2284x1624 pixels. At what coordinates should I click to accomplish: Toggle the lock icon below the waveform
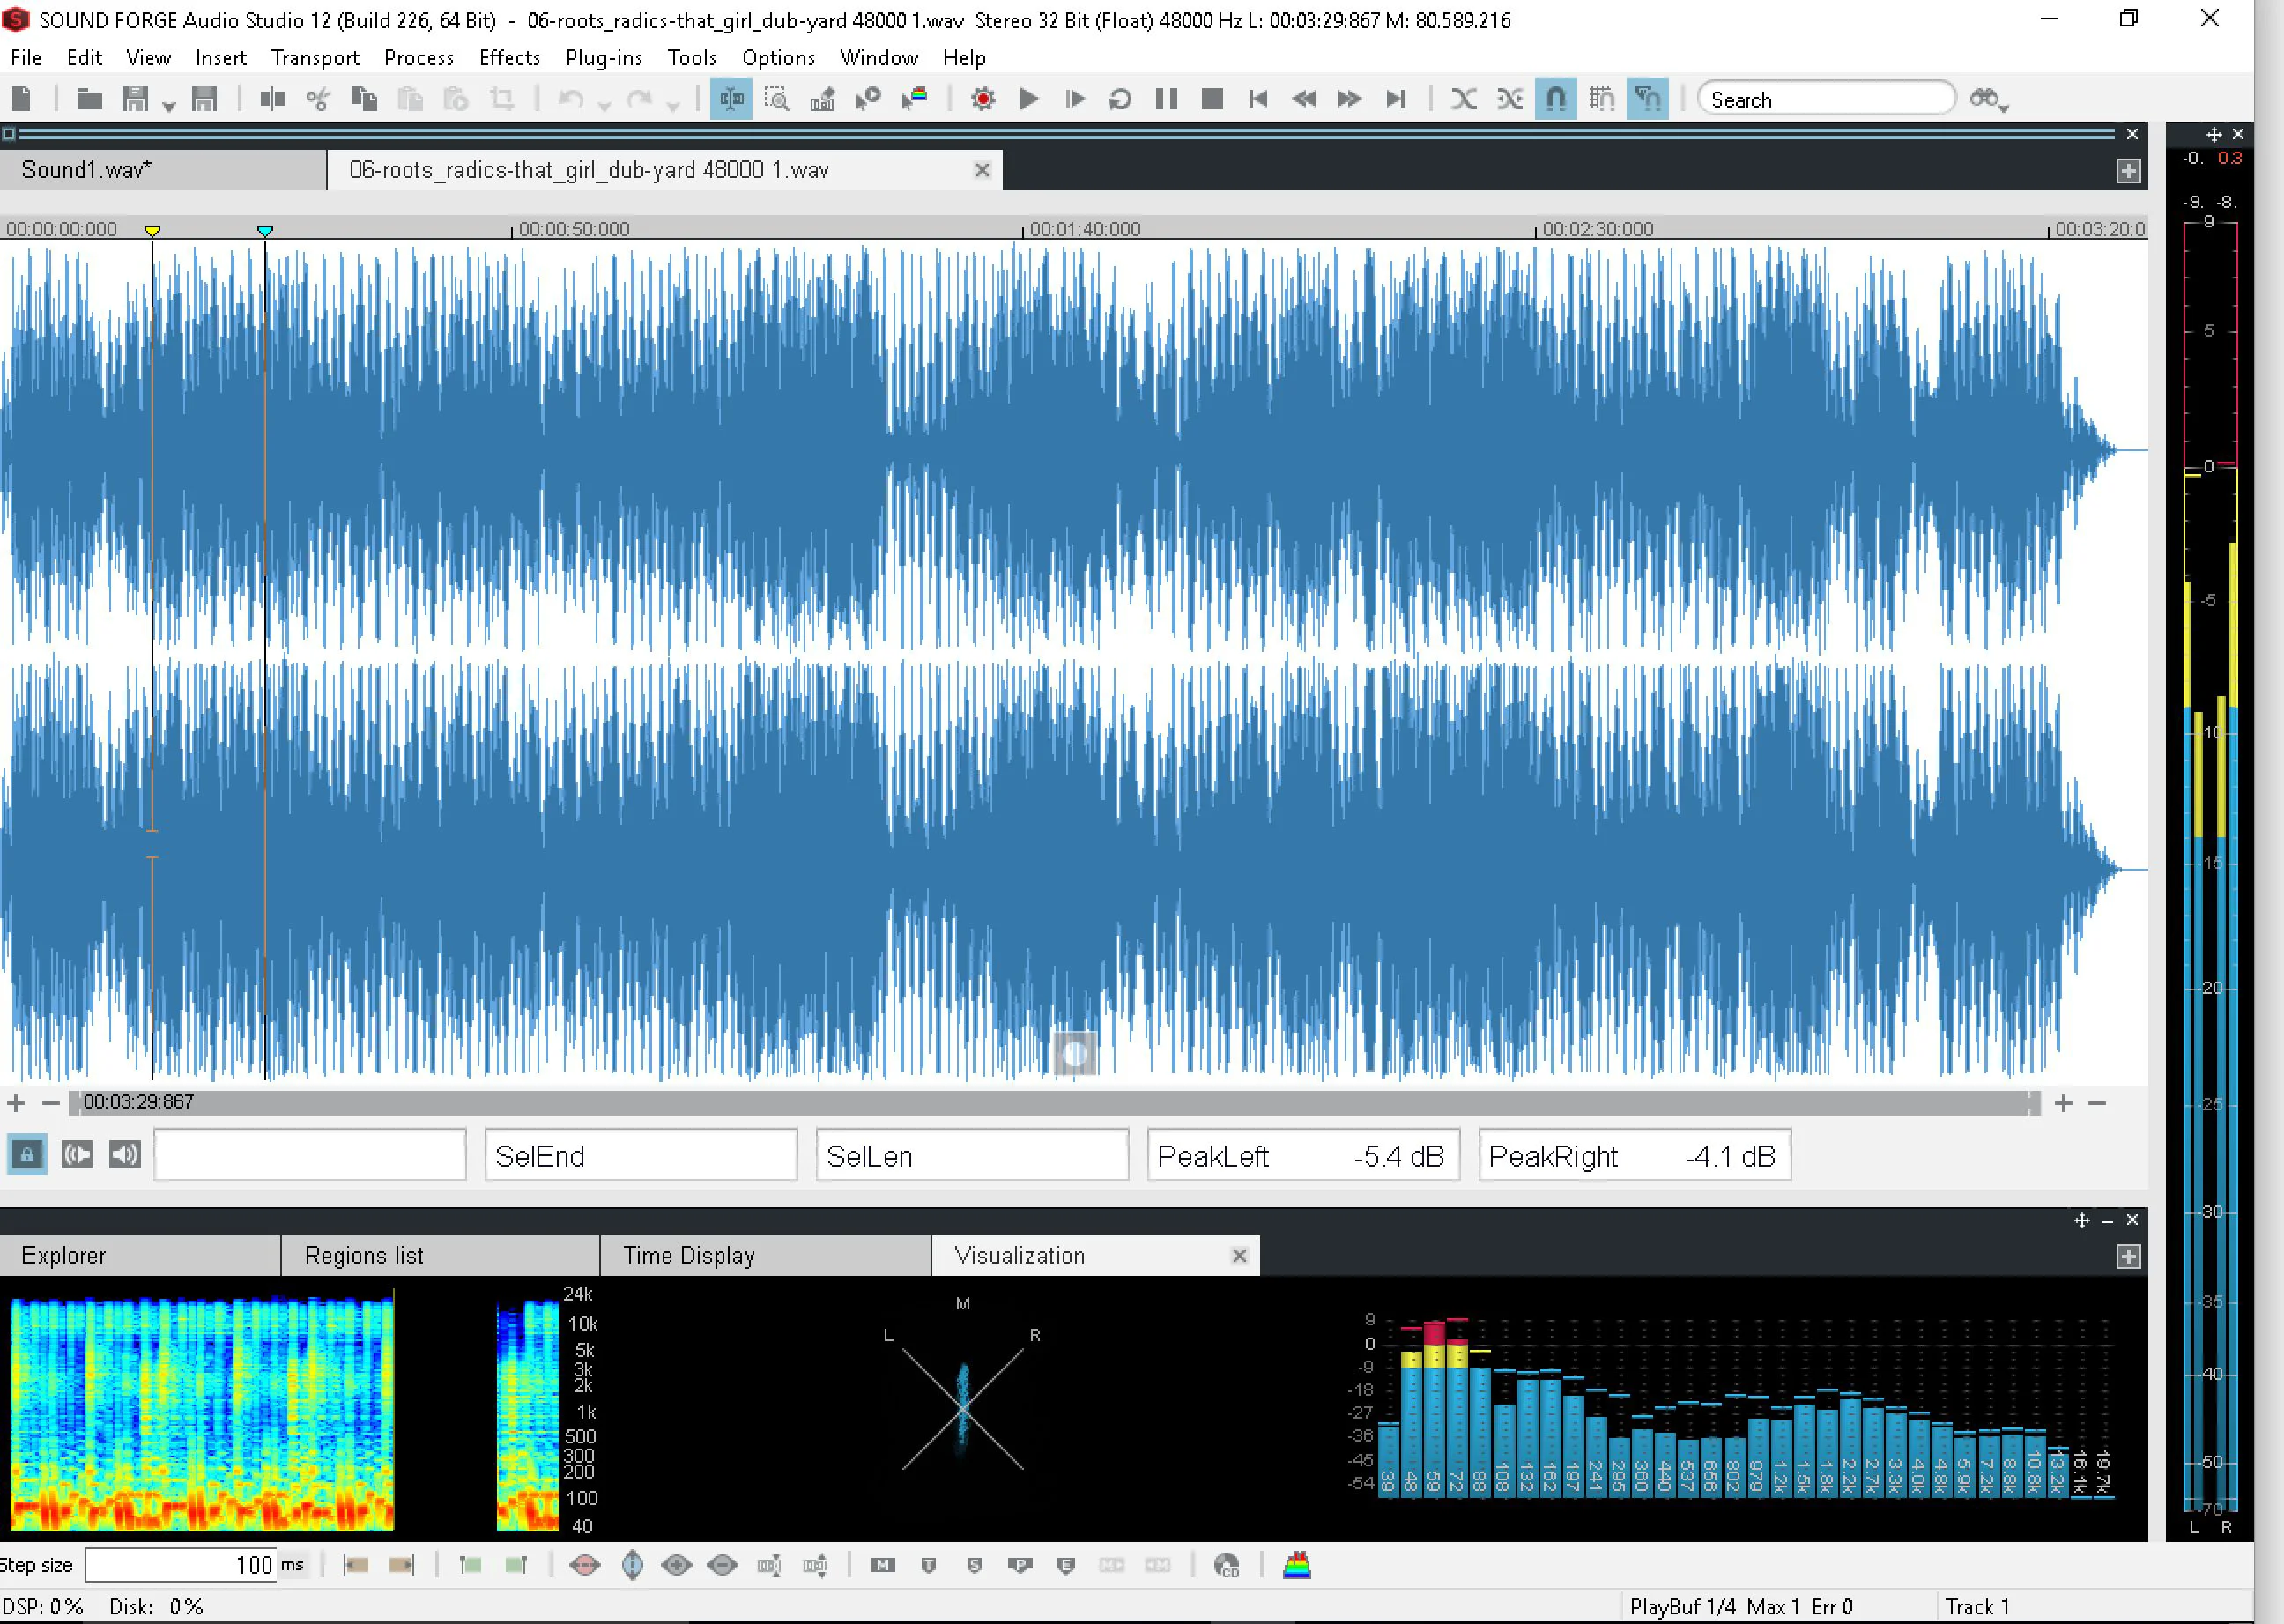(27, 1154)
